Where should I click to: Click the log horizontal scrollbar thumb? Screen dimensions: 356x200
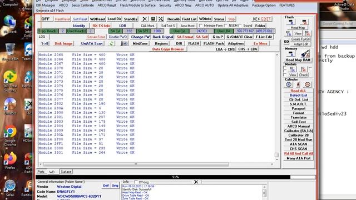click(x=136, y=164)
